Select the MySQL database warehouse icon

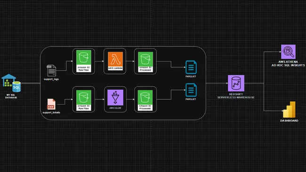pos(11,83)
